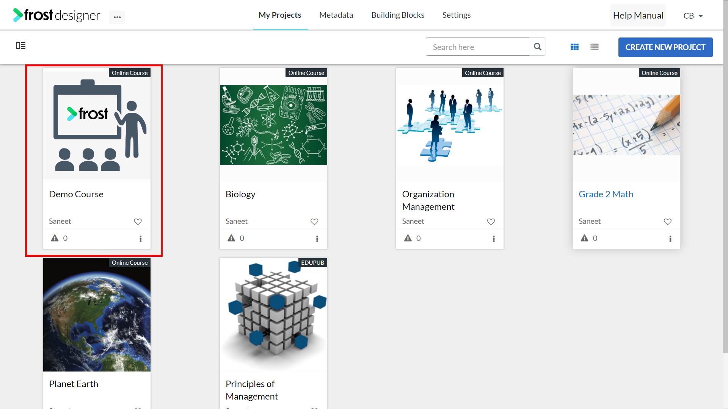The width and height of the screenshot is (728, 409).
Task: Switch to list view layout
Action: pyautogui.click(x=595, y=47)
